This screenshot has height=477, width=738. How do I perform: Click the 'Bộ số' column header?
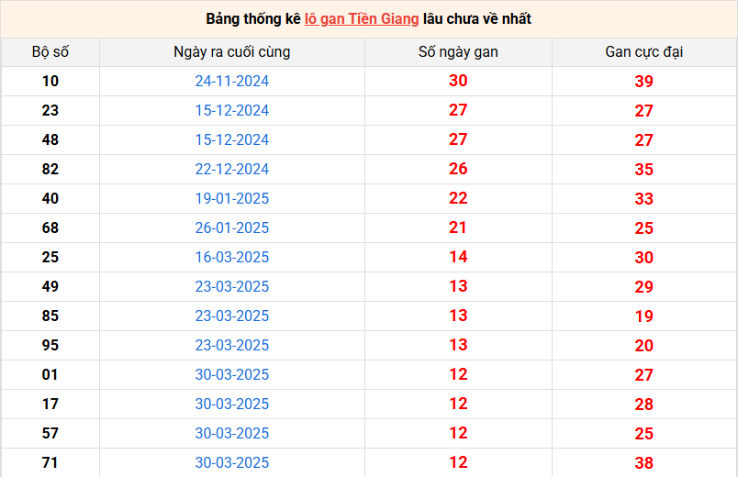[50, 51]
